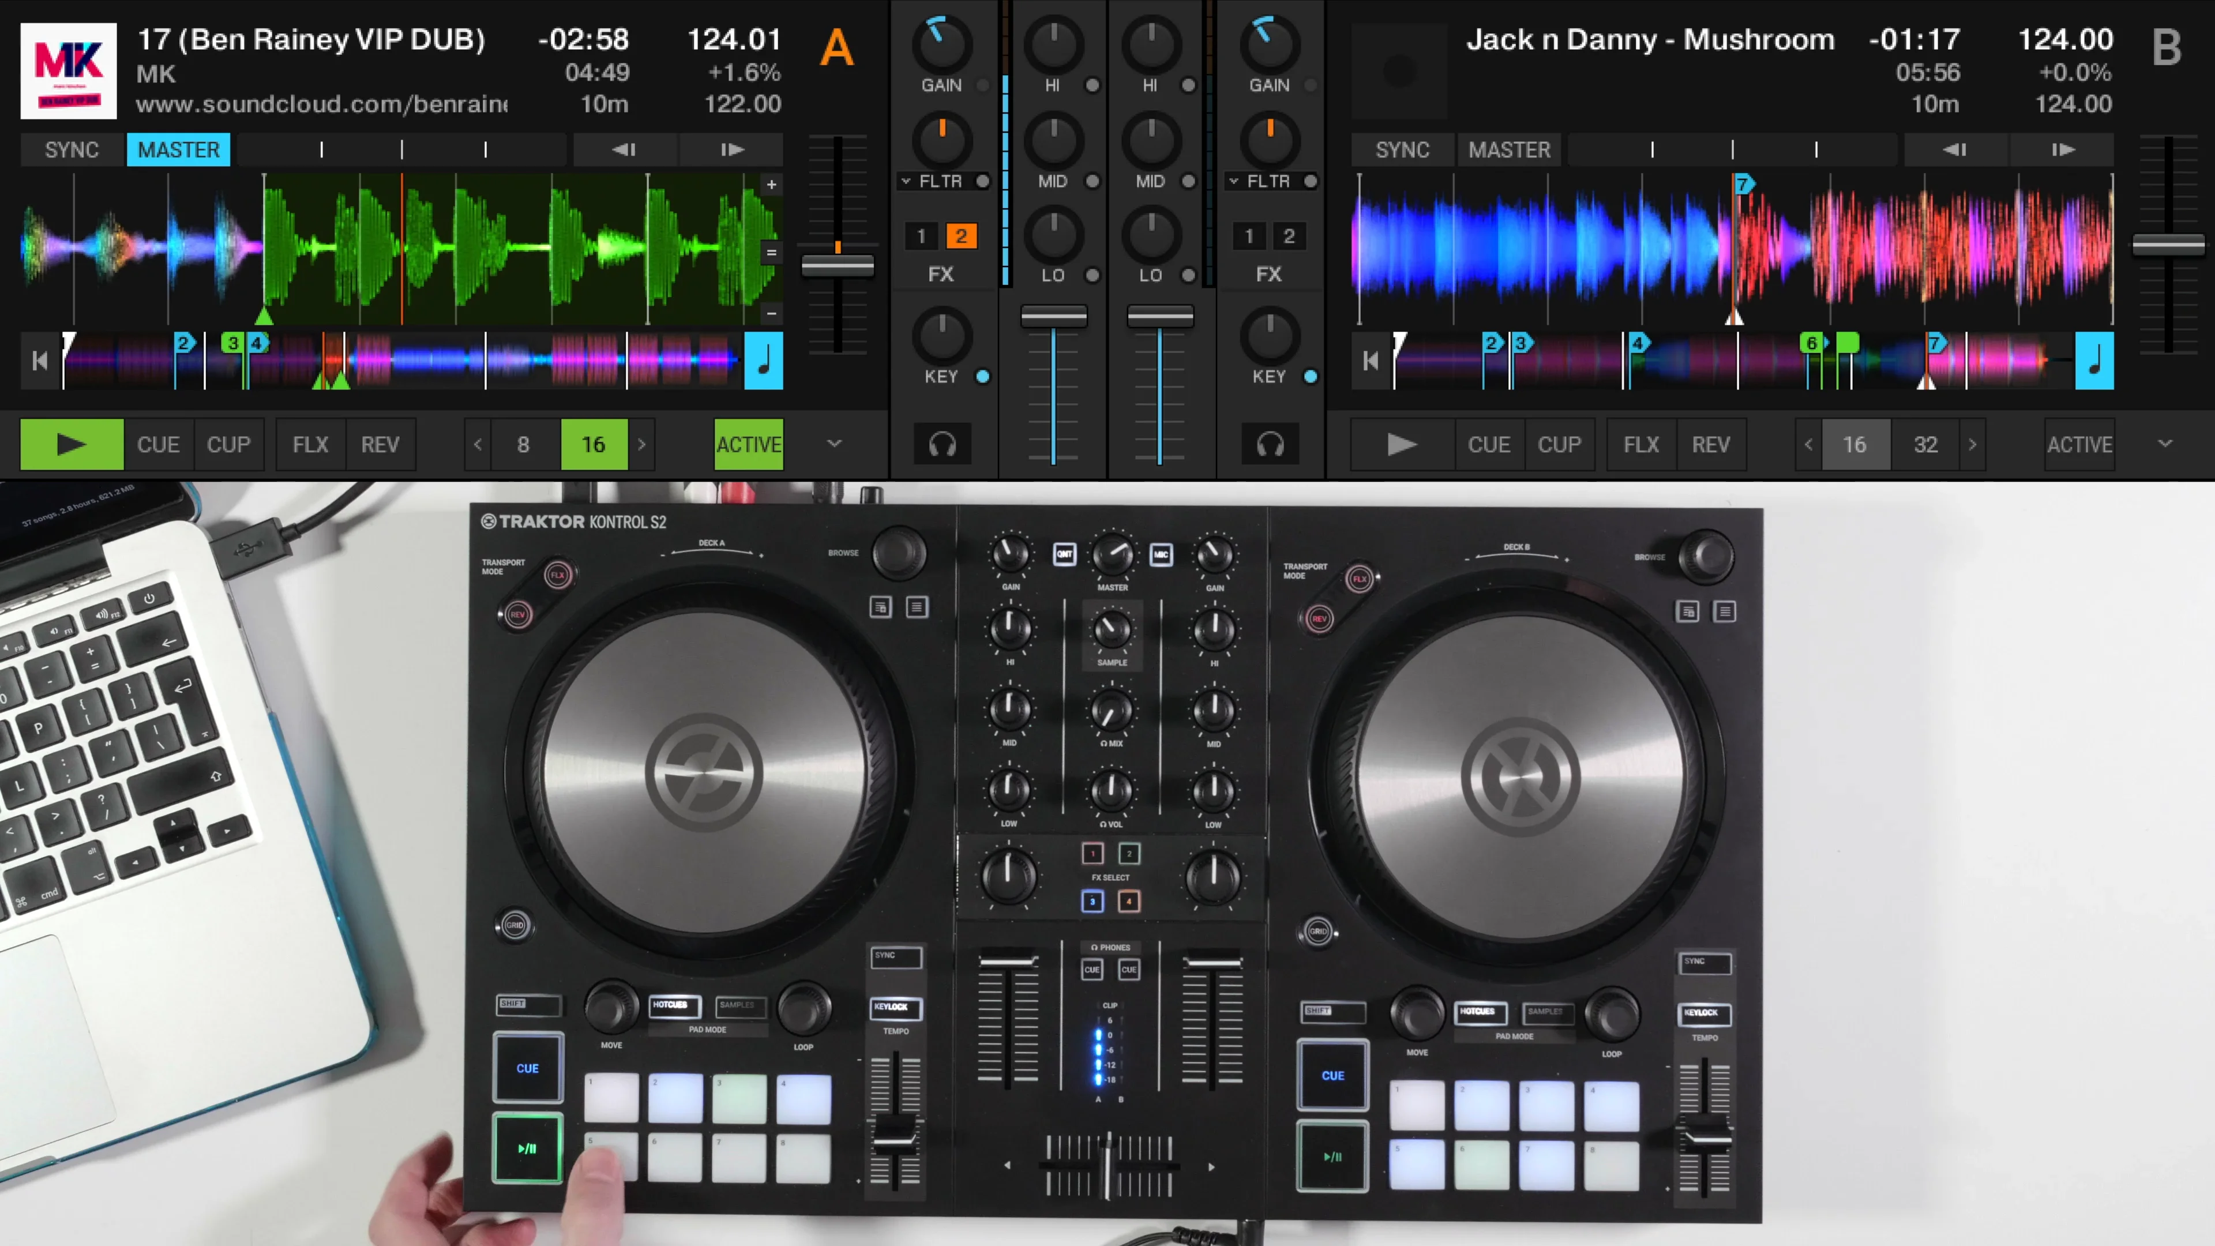Viewport: 2215px width, 1246px height.
Task: Select FX unit 1 on Deck A
Action: 921,235
